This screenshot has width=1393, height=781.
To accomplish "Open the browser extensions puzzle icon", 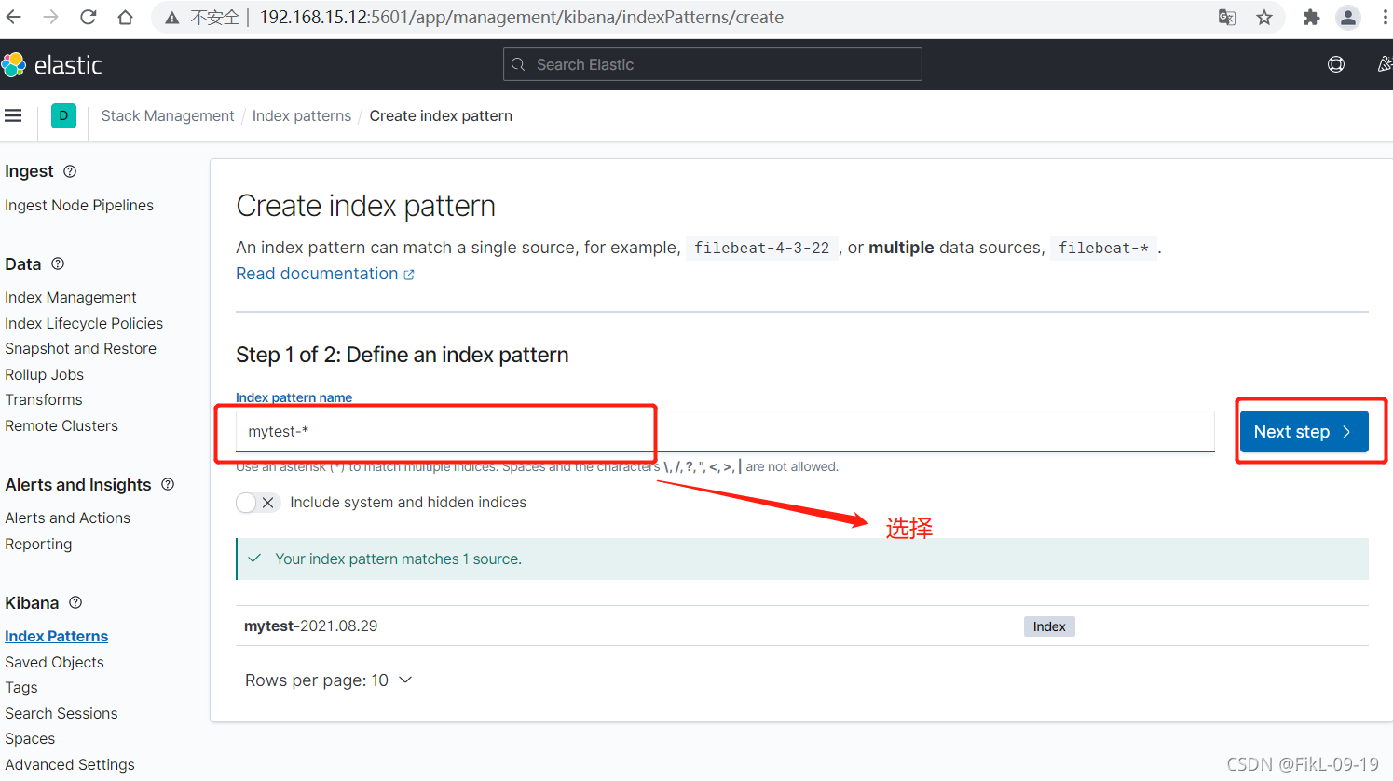I will 1311,17.
